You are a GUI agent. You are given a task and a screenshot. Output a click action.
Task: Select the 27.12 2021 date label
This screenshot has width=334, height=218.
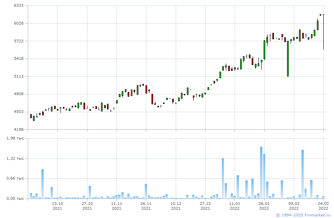pyautogui.click(x=205, y=206)
